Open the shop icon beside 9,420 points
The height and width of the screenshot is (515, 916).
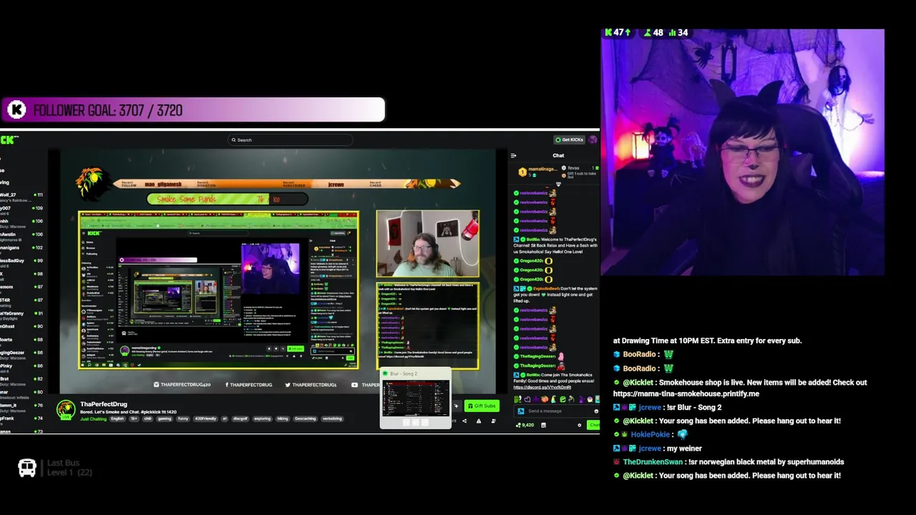click(x=543, y=425)
